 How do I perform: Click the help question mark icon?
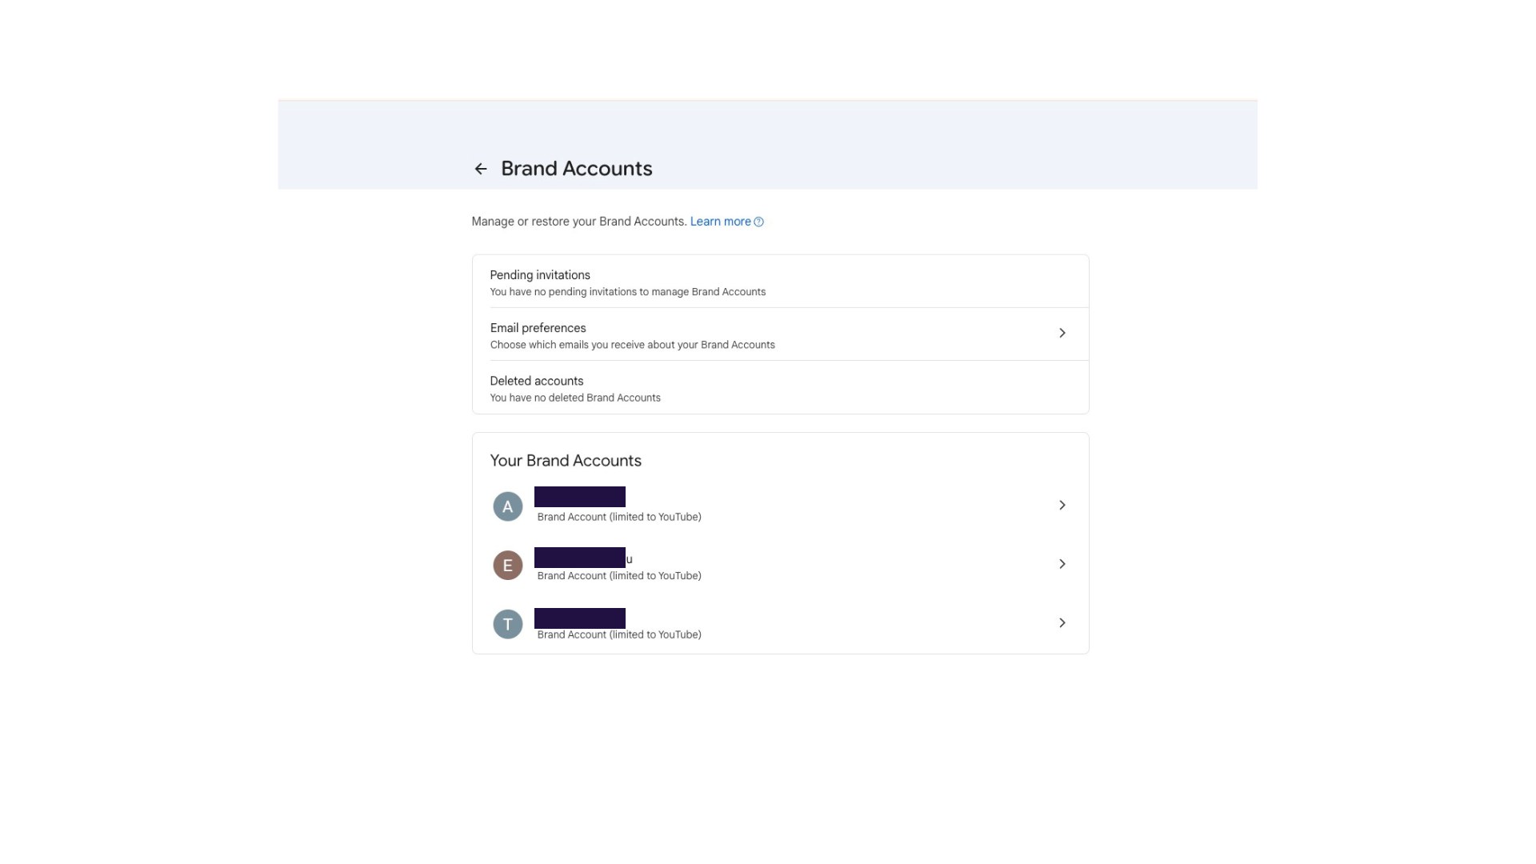(x=758, y=222)
